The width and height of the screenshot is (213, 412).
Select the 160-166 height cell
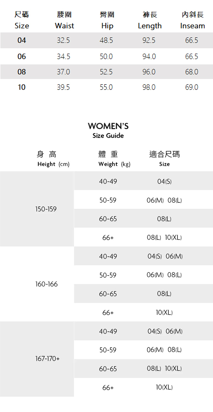(x=47, y=284)
